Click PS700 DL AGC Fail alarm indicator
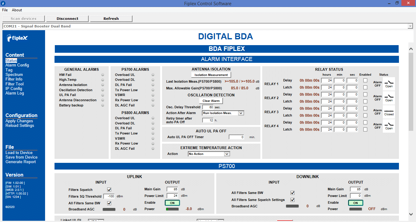Screen dimensions: 416x222 [x=153, y=106]
